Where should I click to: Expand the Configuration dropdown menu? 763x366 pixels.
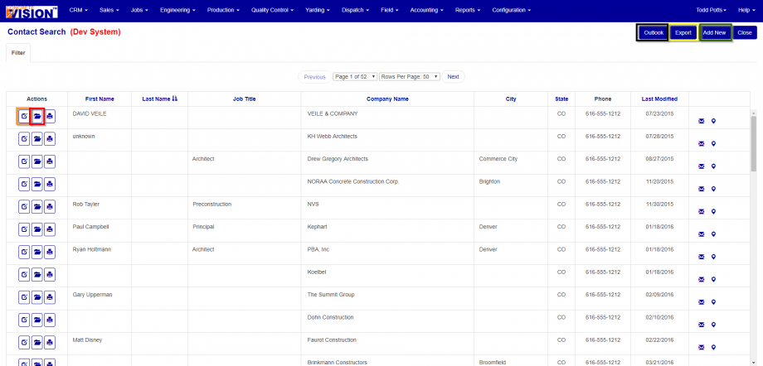click(511, 10)
